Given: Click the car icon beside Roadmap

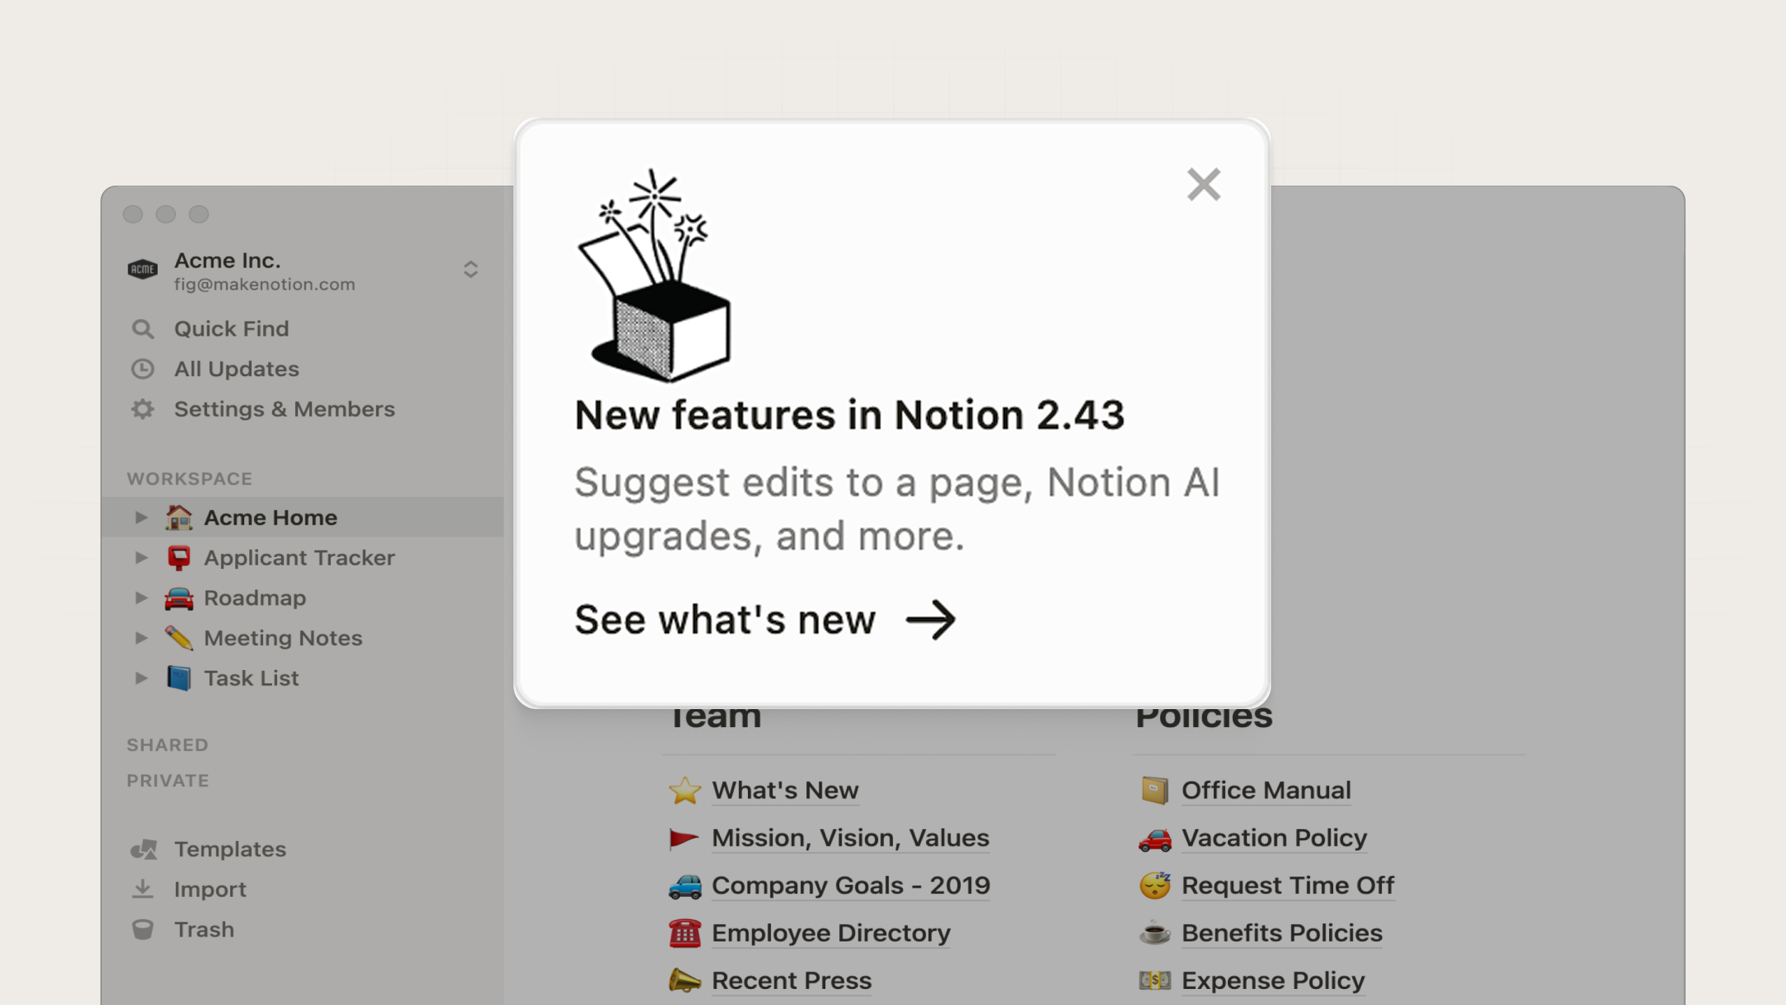Looking at the screenshot, I should pyautogui.click(x=179, y=597).
